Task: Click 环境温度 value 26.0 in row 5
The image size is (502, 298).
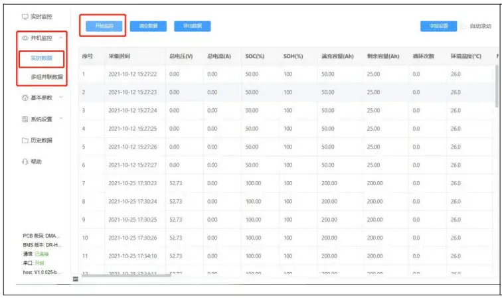Action: click(x=456, y=147)
